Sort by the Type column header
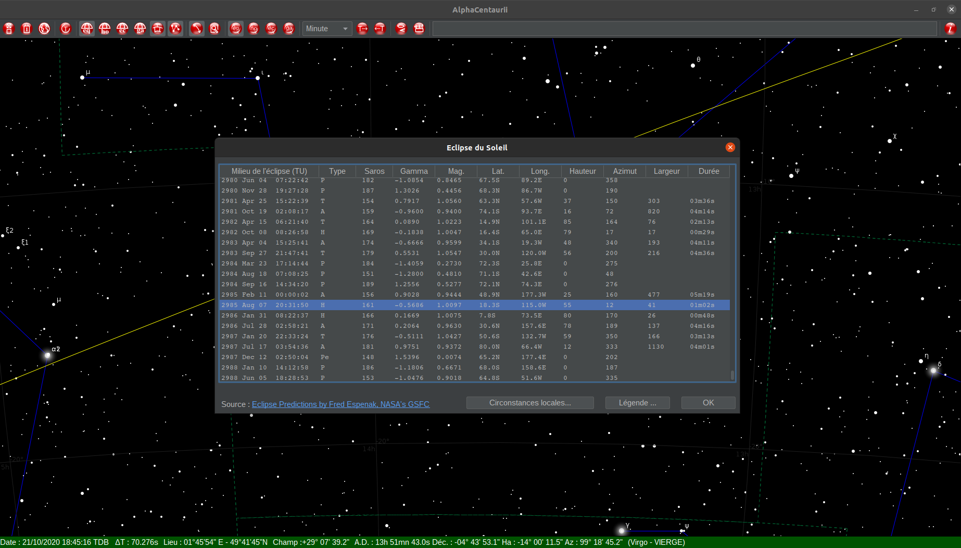The height and width of the screenshot is (548, 961). point(337,171)
